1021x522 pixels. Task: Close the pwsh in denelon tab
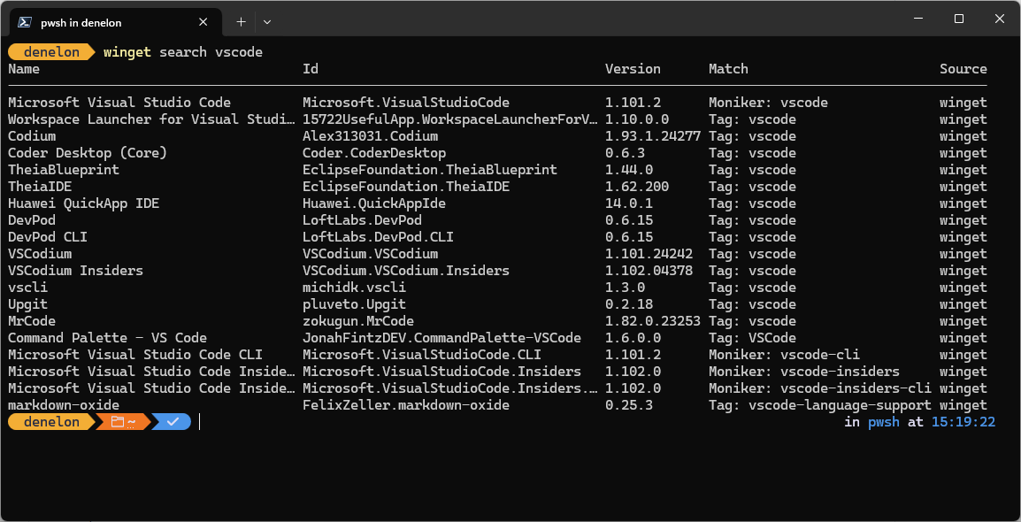203,21
